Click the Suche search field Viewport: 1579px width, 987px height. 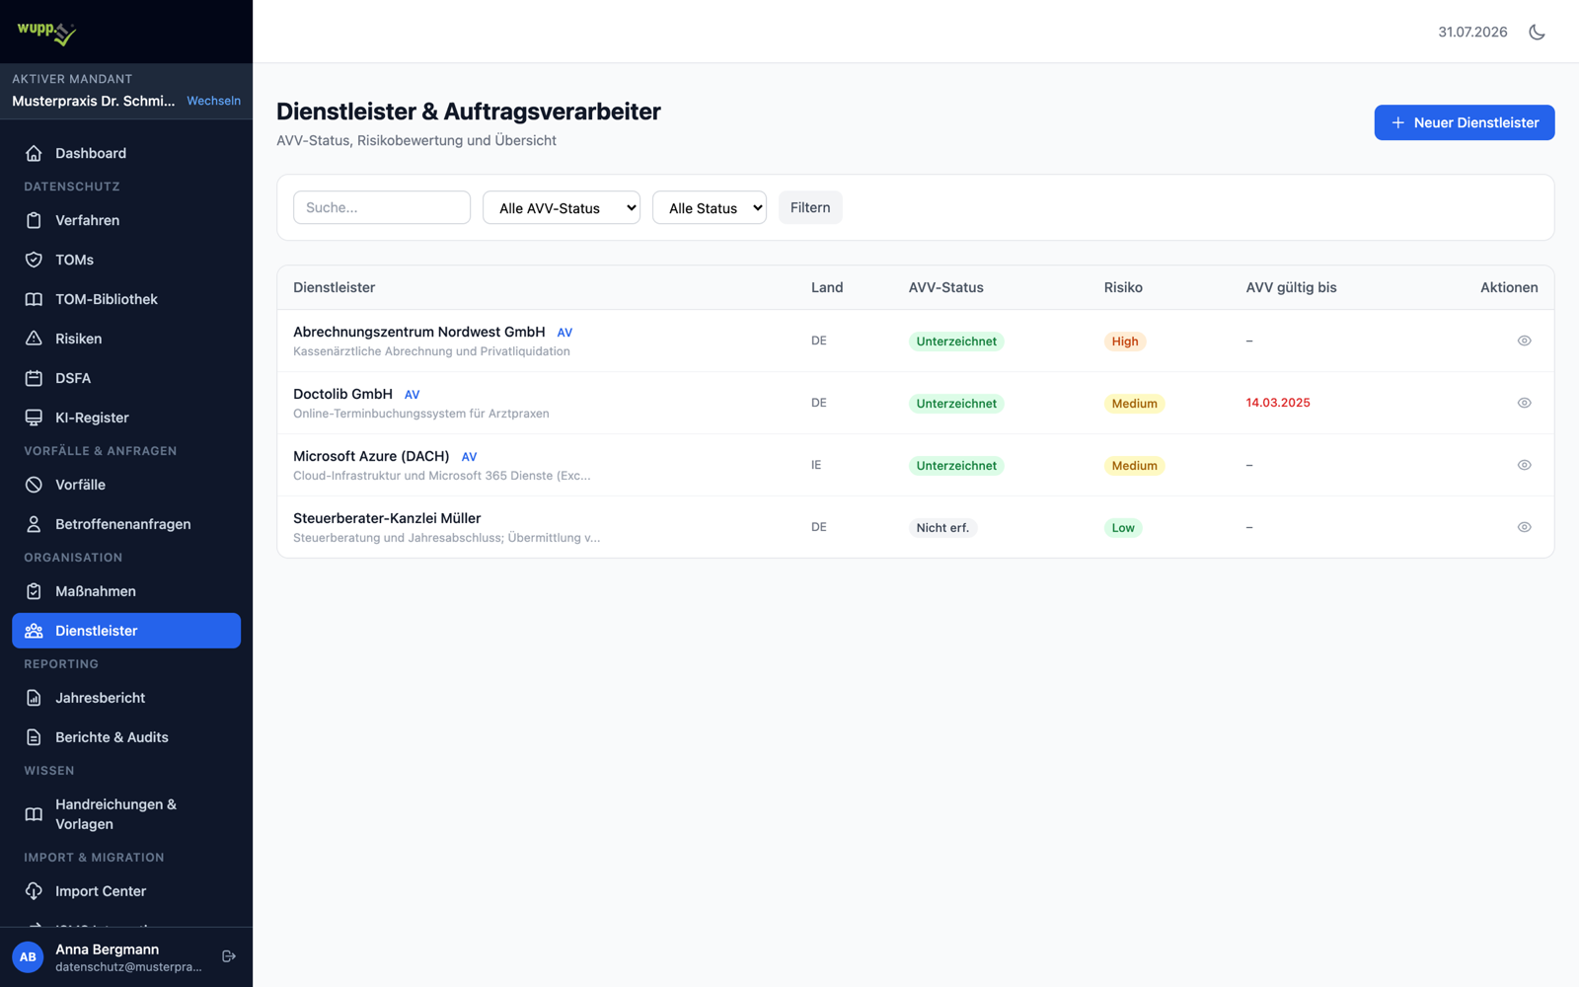382,207
